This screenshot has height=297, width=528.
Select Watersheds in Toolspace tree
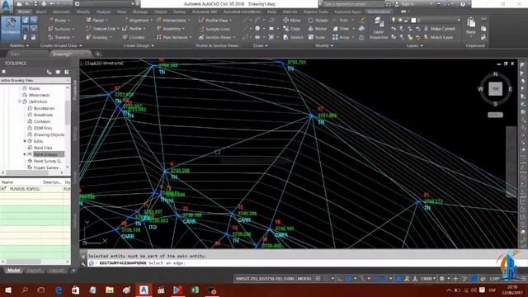(39, 95)
